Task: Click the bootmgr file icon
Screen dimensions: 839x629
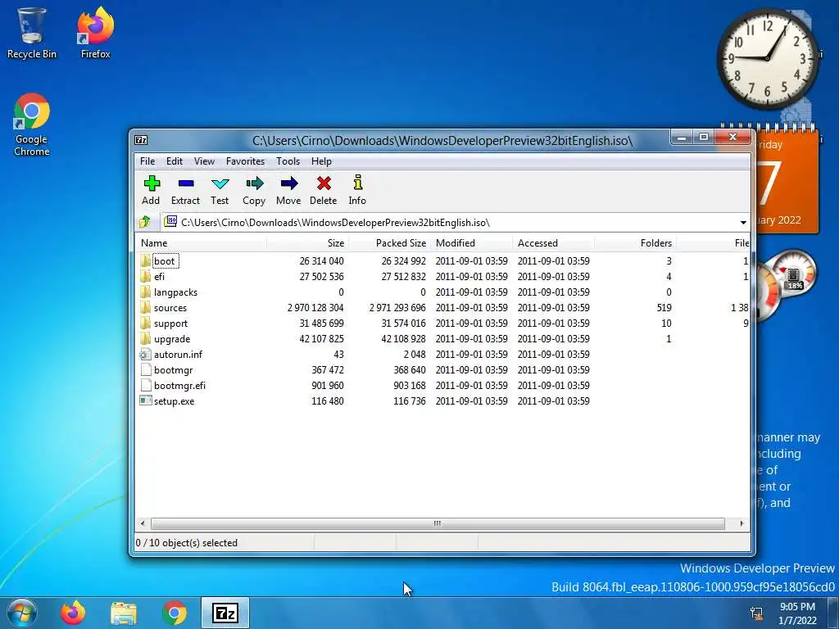Action: click(x=145, y=369)
